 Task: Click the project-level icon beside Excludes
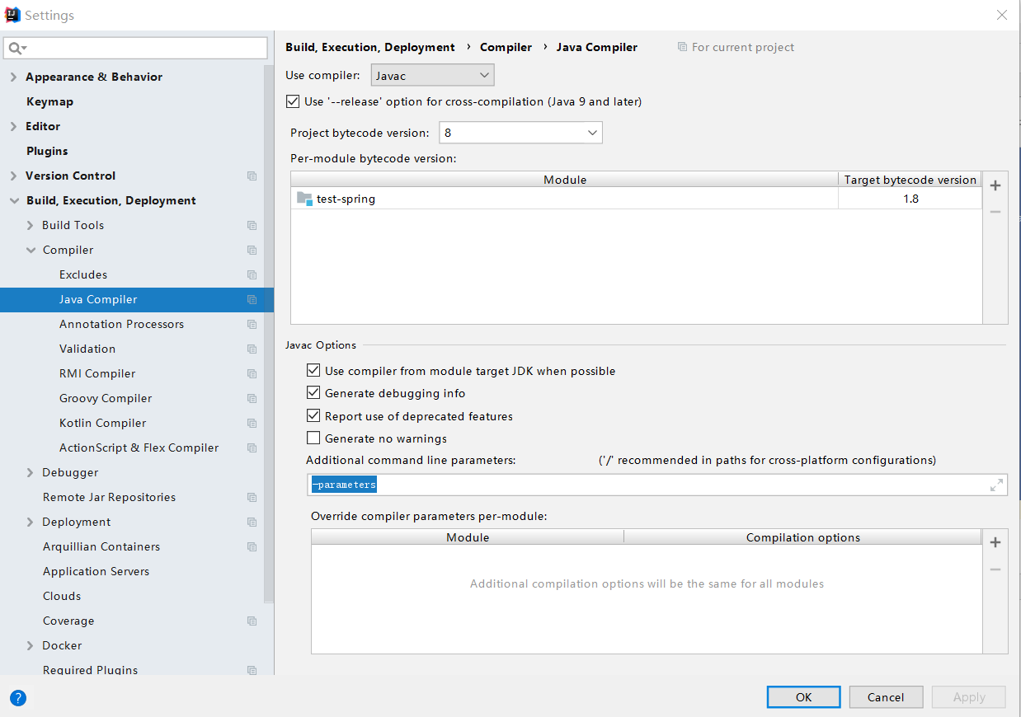(x=252, y=274)
